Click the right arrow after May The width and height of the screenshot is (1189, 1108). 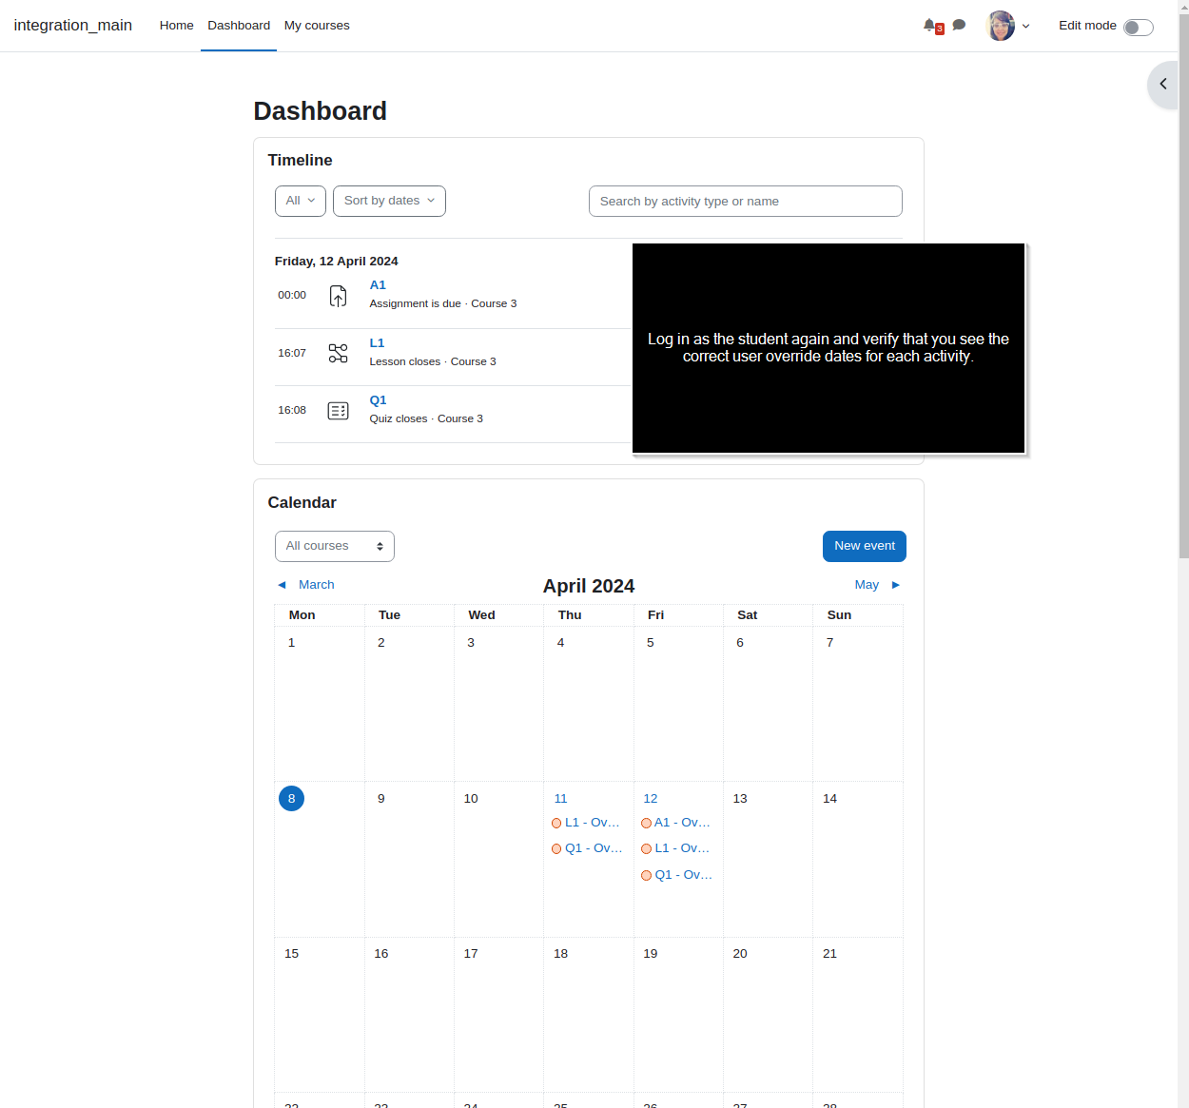[x=895, y=585]
